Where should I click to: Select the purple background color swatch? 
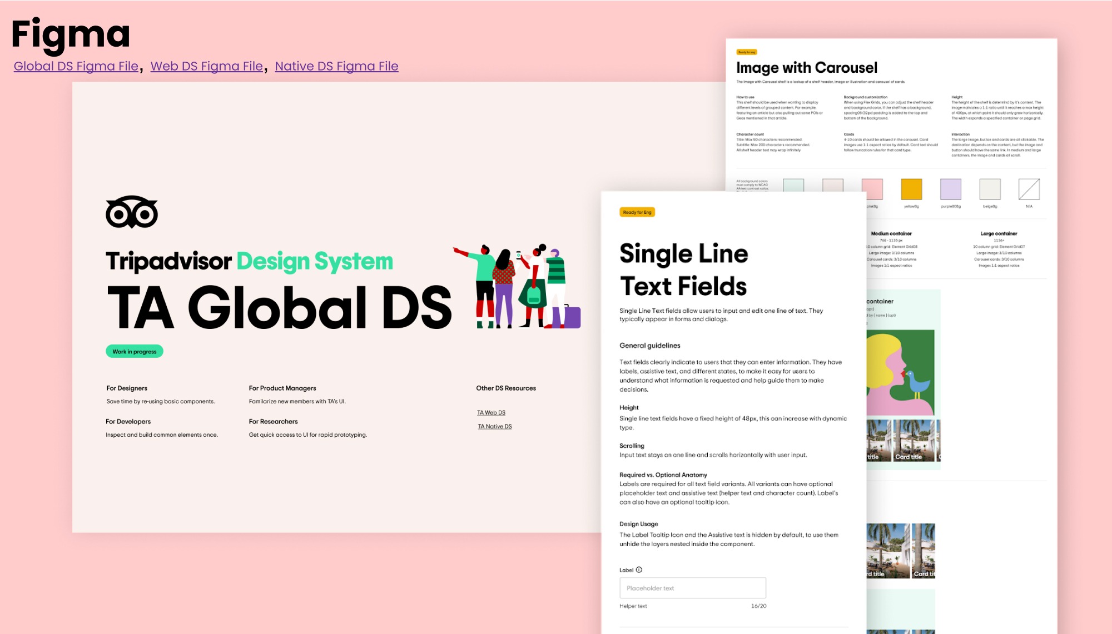[x=950, y=189]
